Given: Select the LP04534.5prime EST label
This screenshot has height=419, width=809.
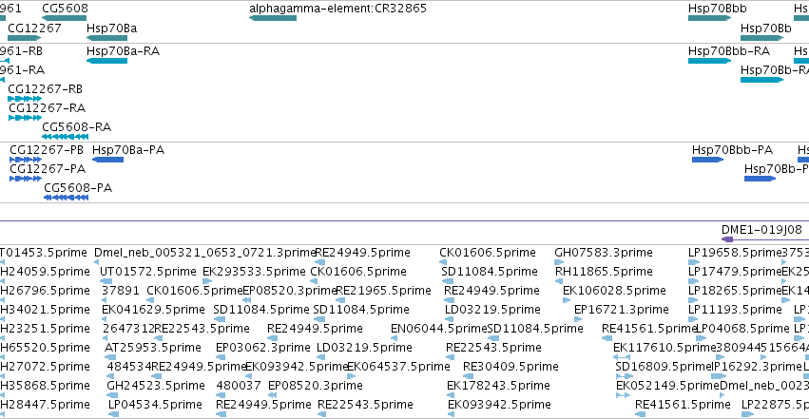Looking at the screenshot, I should pos(155,405).
